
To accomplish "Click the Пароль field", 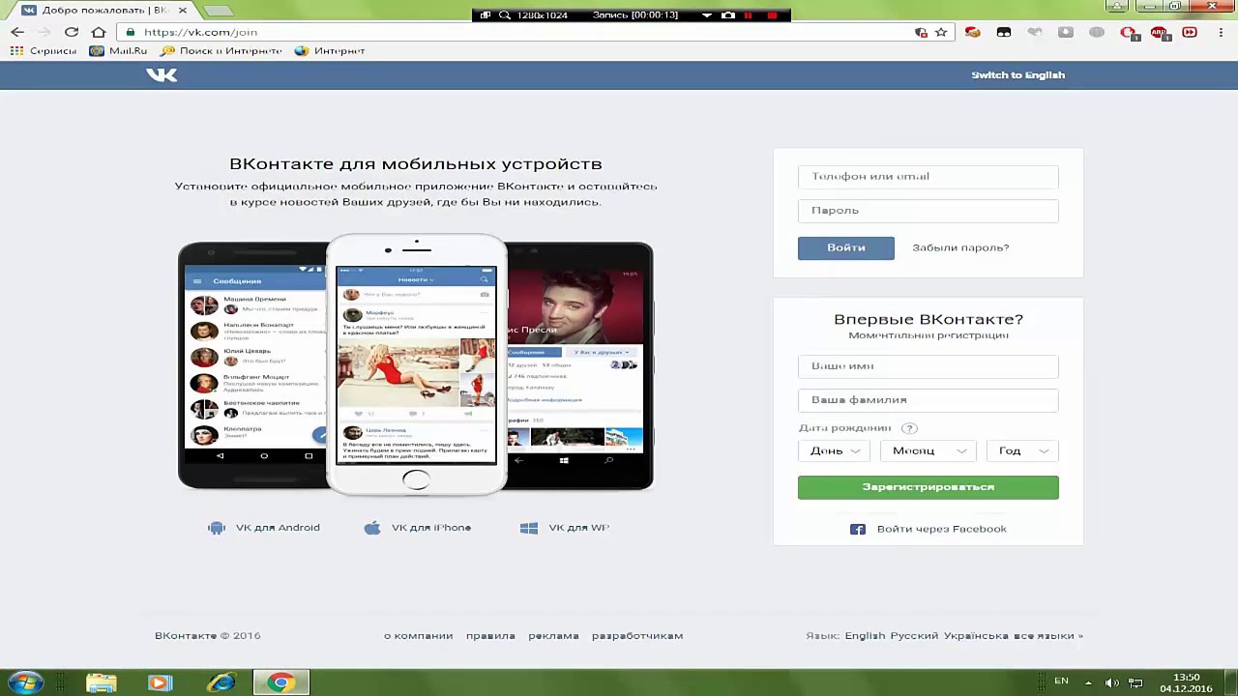I will tap(928, 210).
